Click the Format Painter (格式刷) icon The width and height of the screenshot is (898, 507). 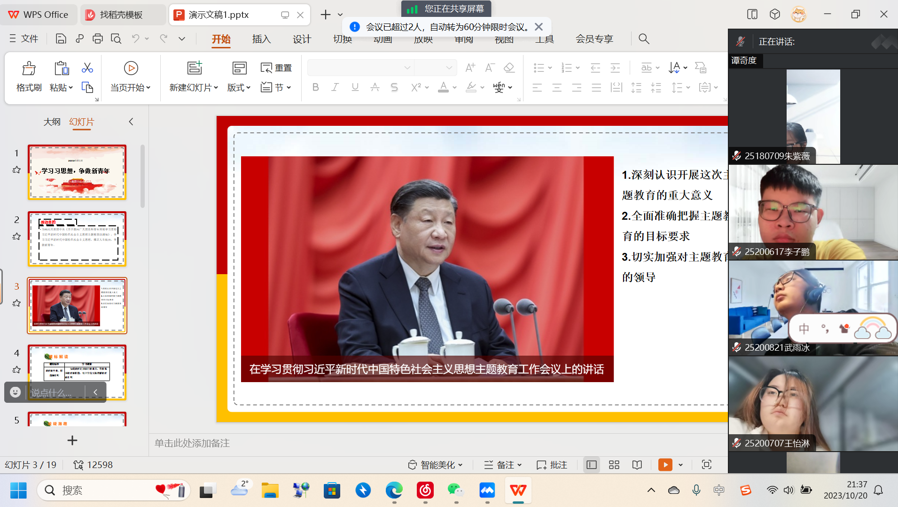tap(29, 69)
